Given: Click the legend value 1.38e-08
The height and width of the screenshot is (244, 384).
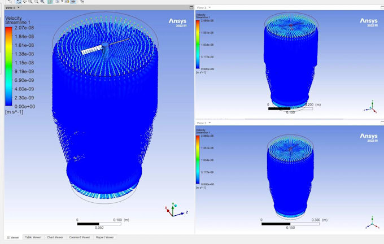Looking at the screenshot, I should tap(24, 54).
